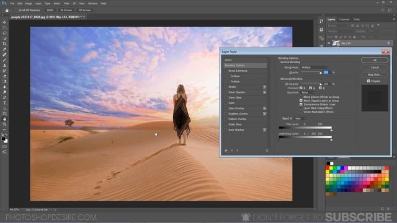
Task: Enable the Outer Glow checkbox
Action: click(x=226, y=125)
